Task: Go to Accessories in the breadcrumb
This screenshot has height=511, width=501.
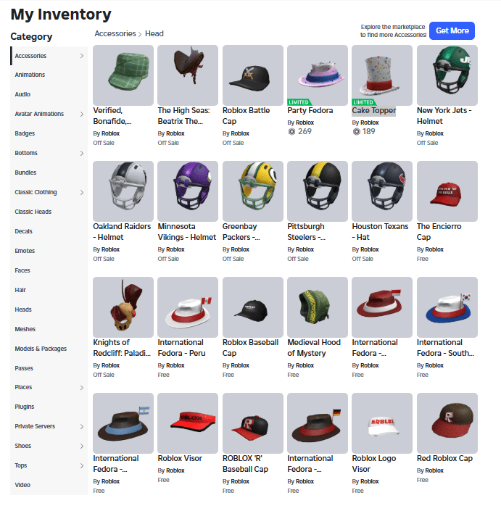Action: 115,33
